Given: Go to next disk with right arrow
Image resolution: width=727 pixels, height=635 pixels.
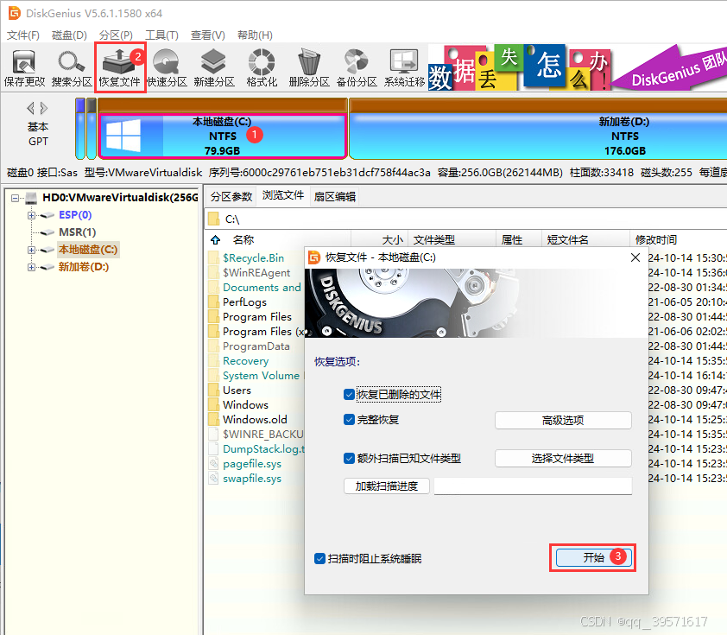Looking at the screenshot, I should [43, 109].
